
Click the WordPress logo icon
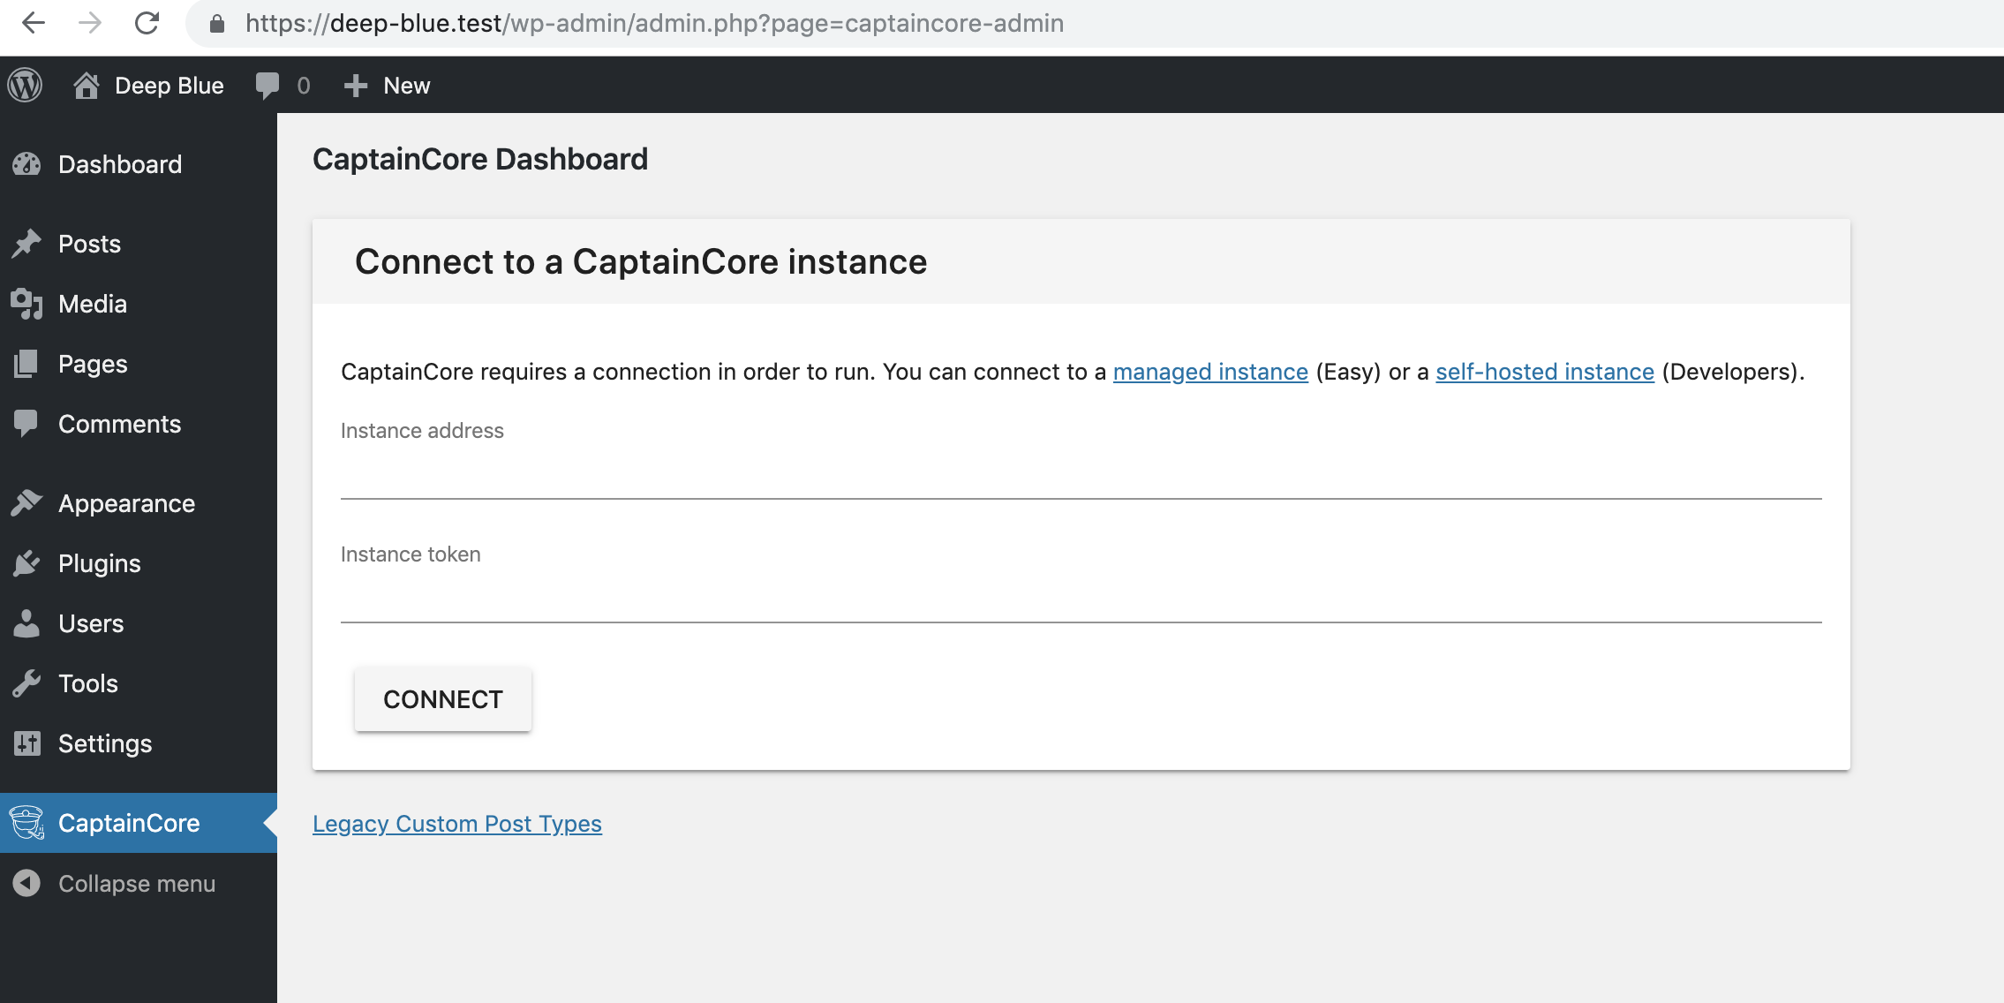(25, 85)
